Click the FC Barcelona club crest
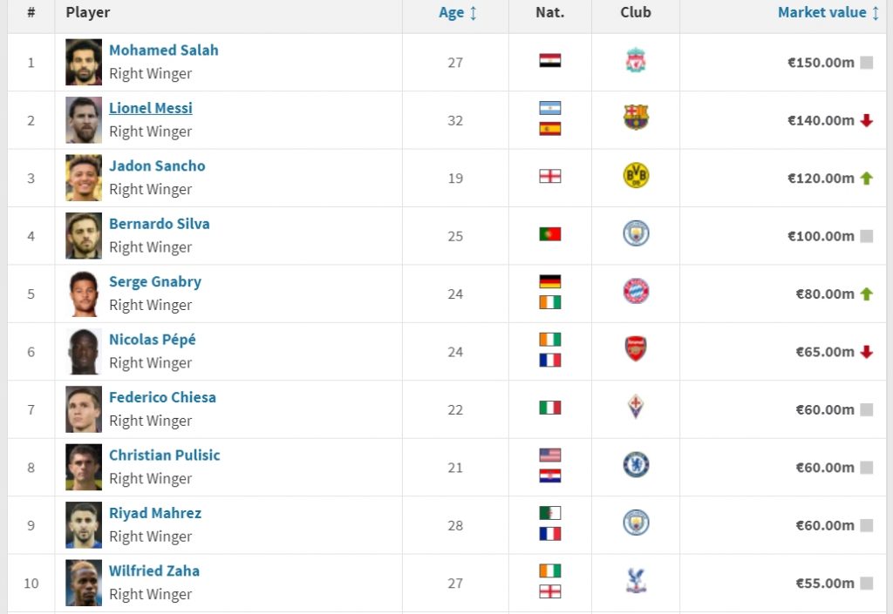 tap(636, 118)
